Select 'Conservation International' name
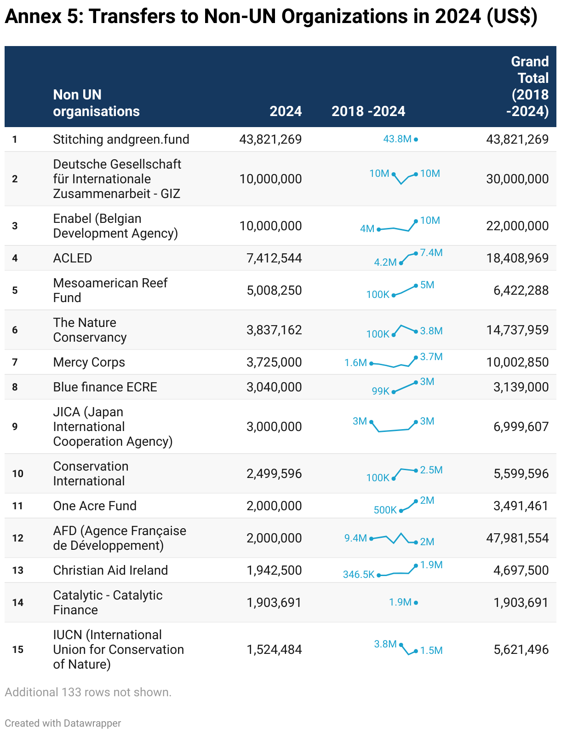 tap(91, 474)
